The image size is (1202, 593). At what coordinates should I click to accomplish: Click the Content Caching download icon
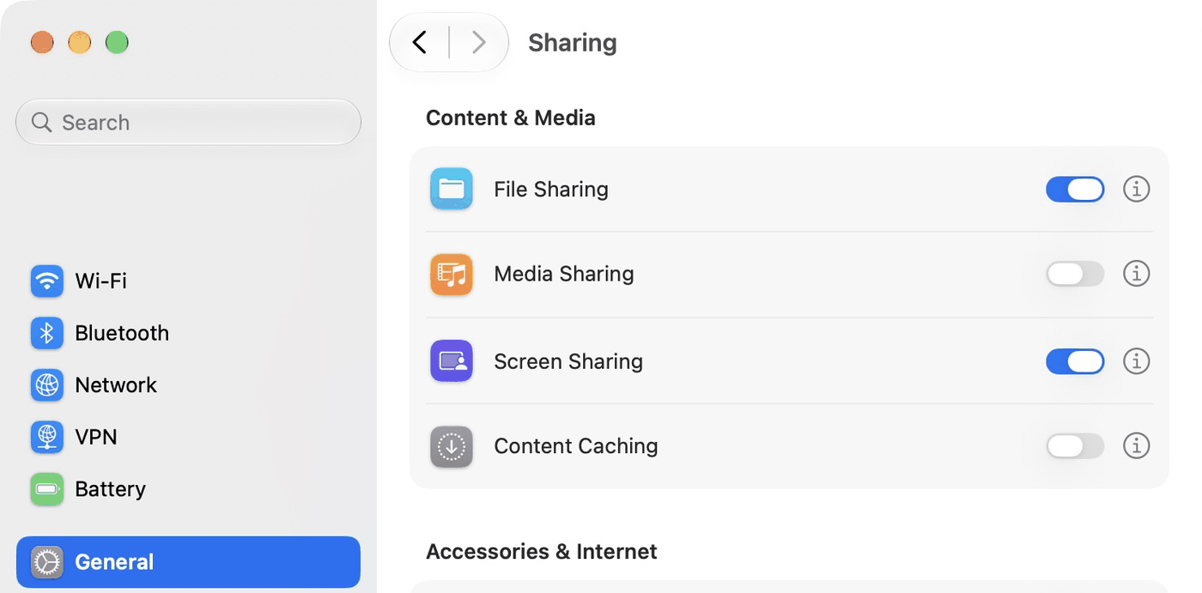[452, 446]
